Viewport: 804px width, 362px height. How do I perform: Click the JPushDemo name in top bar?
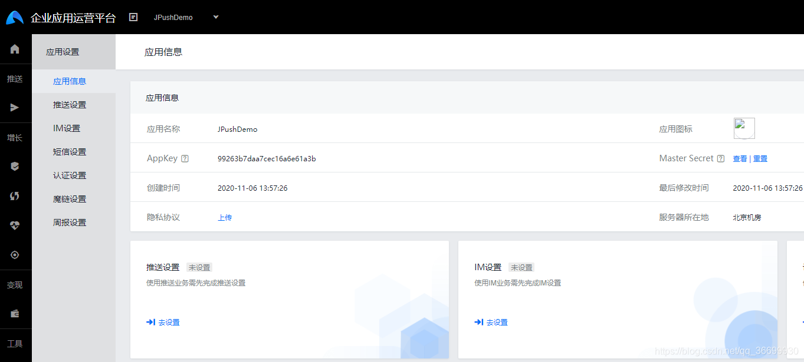coord(173,18)
